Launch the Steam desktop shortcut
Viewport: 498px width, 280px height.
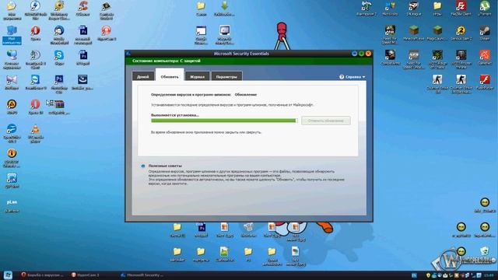tap(485, 33)
